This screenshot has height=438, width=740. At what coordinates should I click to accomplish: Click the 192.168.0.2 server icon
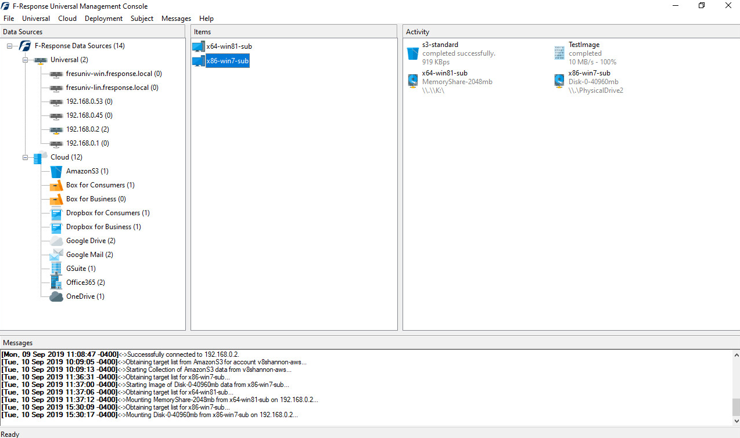pyautogui.click(x=56, y=129)
